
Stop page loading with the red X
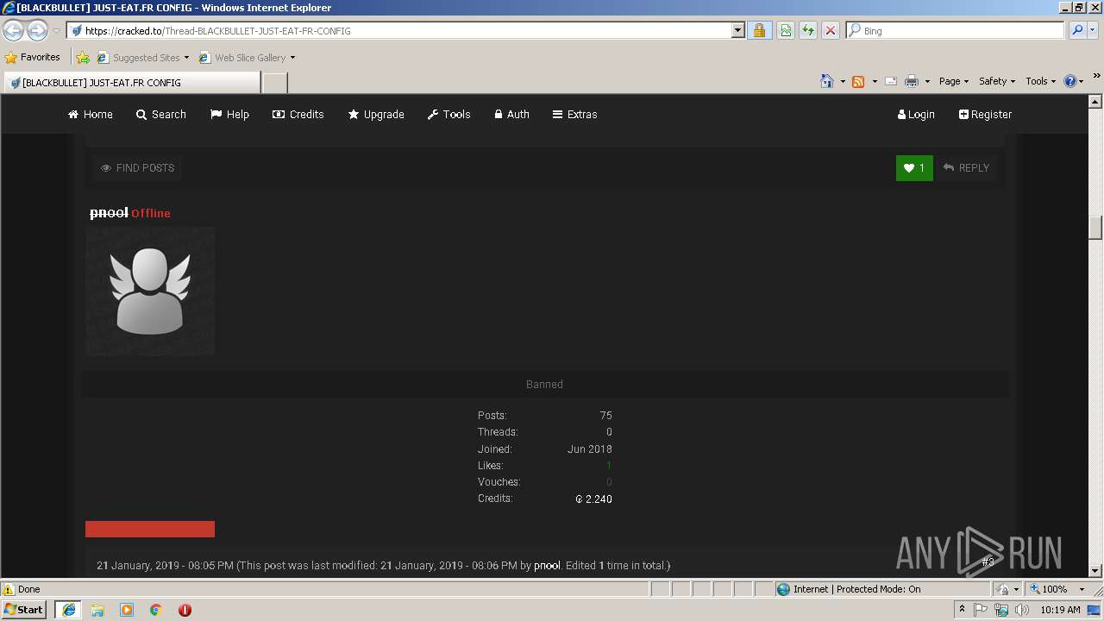(830, 30)
